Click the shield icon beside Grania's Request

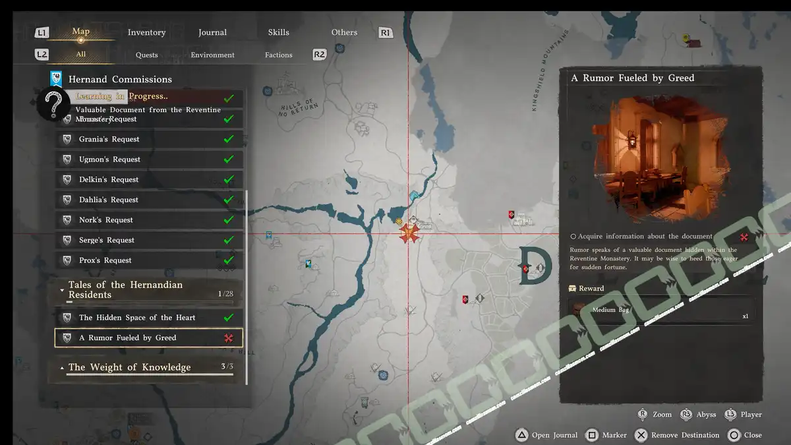click(67, 139)
